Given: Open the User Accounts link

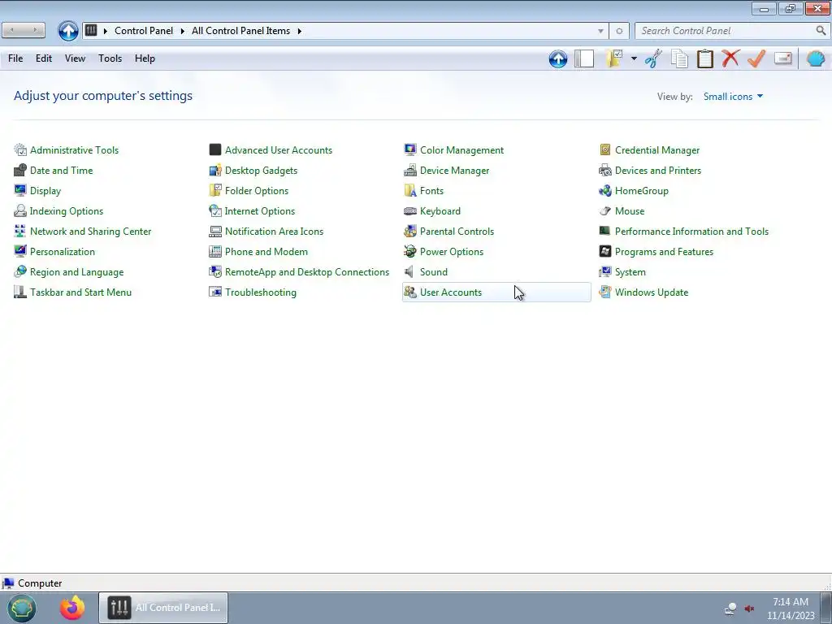Looking at the screenshot, I should pyautogui.click(x=450, y=292).
